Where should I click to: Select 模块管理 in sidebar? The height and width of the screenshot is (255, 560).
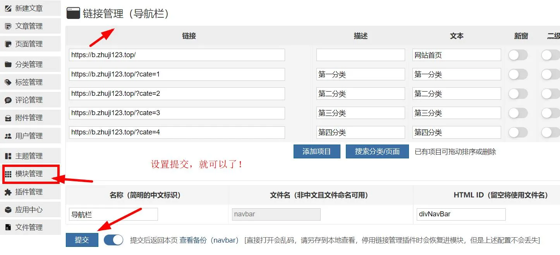pos(31,174)
